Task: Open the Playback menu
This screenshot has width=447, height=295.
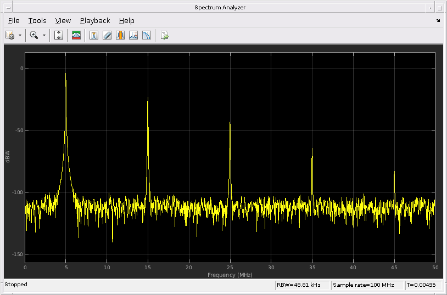Action: click(95, 21)
